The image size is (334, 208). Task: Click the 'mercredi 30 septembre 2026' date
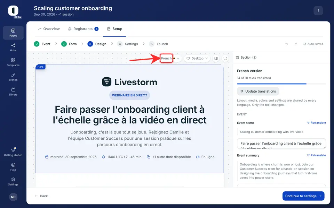[71, 157]
